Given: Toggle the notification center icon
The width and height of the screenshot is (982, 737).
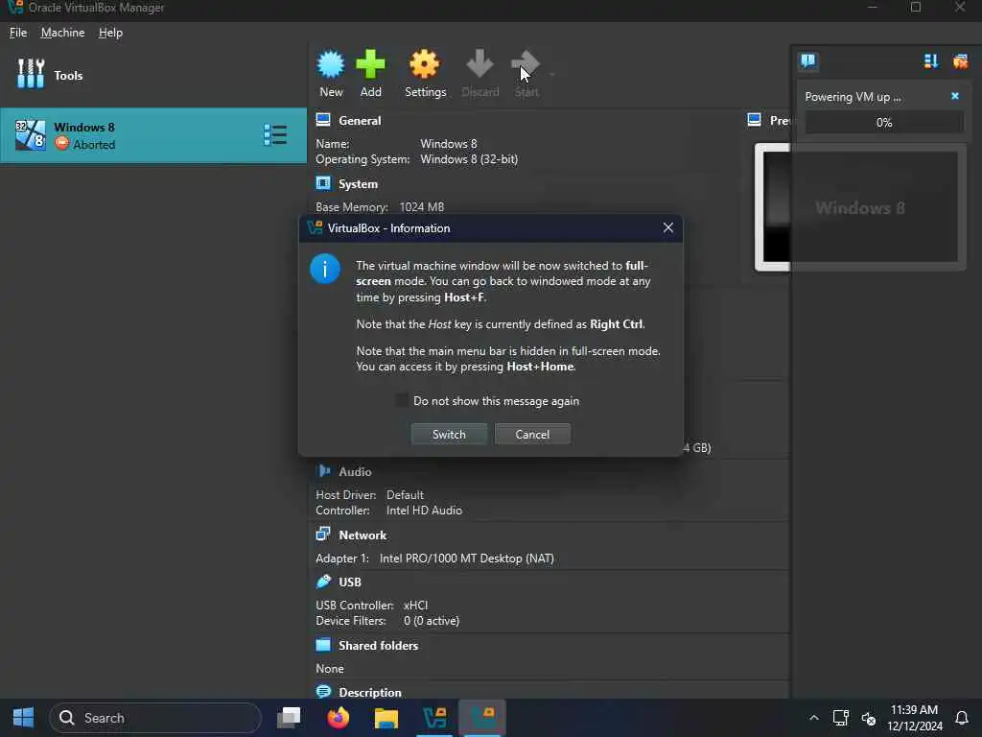Looking at the screenshot, I should [x=808, y=61].
